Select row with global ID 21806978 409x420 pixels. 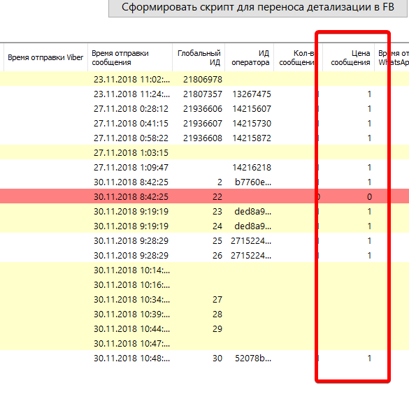(x=204, y=79)
